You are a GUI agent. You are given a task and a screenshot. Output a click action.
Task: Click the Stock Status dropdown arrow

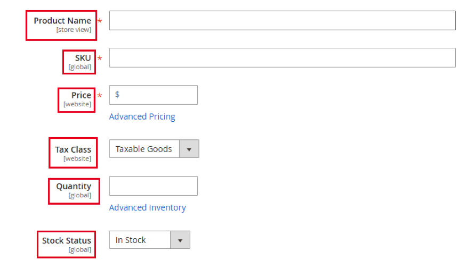(x=180, y=240)
